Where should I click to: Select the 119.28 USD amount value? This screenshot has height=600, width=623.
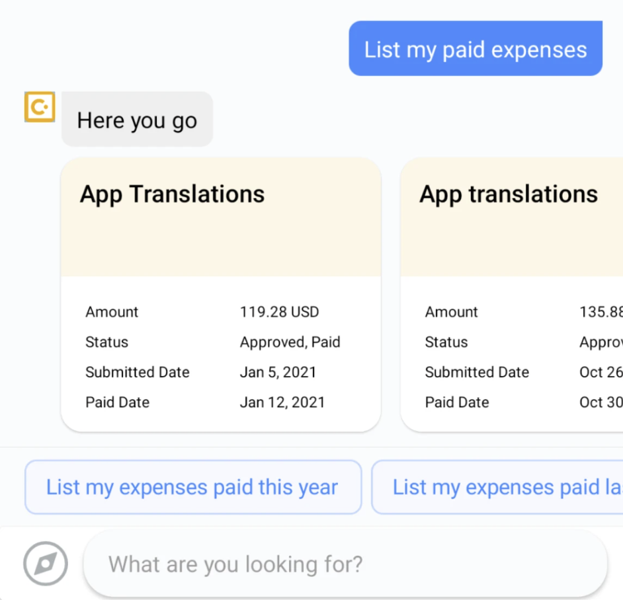279,312
